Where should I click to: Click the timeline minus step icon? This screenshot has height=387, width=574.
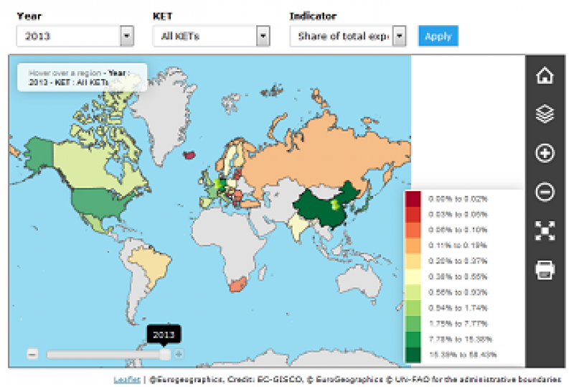[32, 354]
